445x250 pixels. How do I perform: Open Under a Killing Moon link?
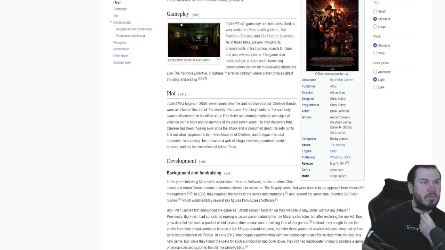click(263, 30)
